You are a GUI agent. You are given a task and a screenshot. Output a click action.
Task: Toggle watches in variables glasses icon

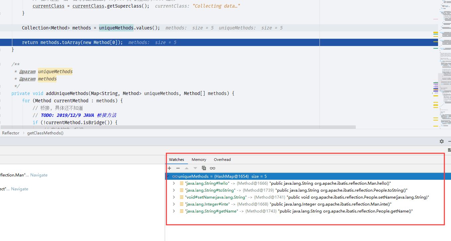(x=213, y=168)
